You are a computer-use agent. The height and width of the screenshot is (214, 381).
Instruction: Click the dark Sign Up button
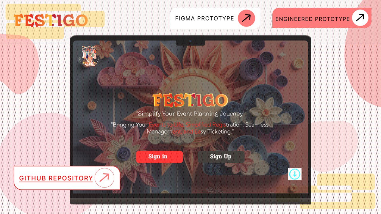point(221,157)
